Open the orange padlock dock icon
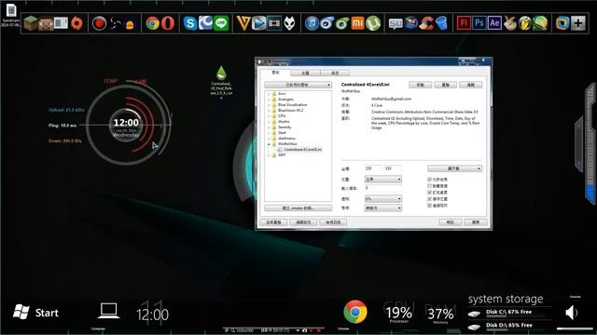The image size is (597, 335). 130,24
